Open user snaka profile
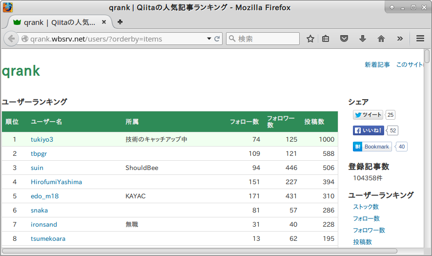This screenshot has height=256, width=432. [x=39, y=210]
